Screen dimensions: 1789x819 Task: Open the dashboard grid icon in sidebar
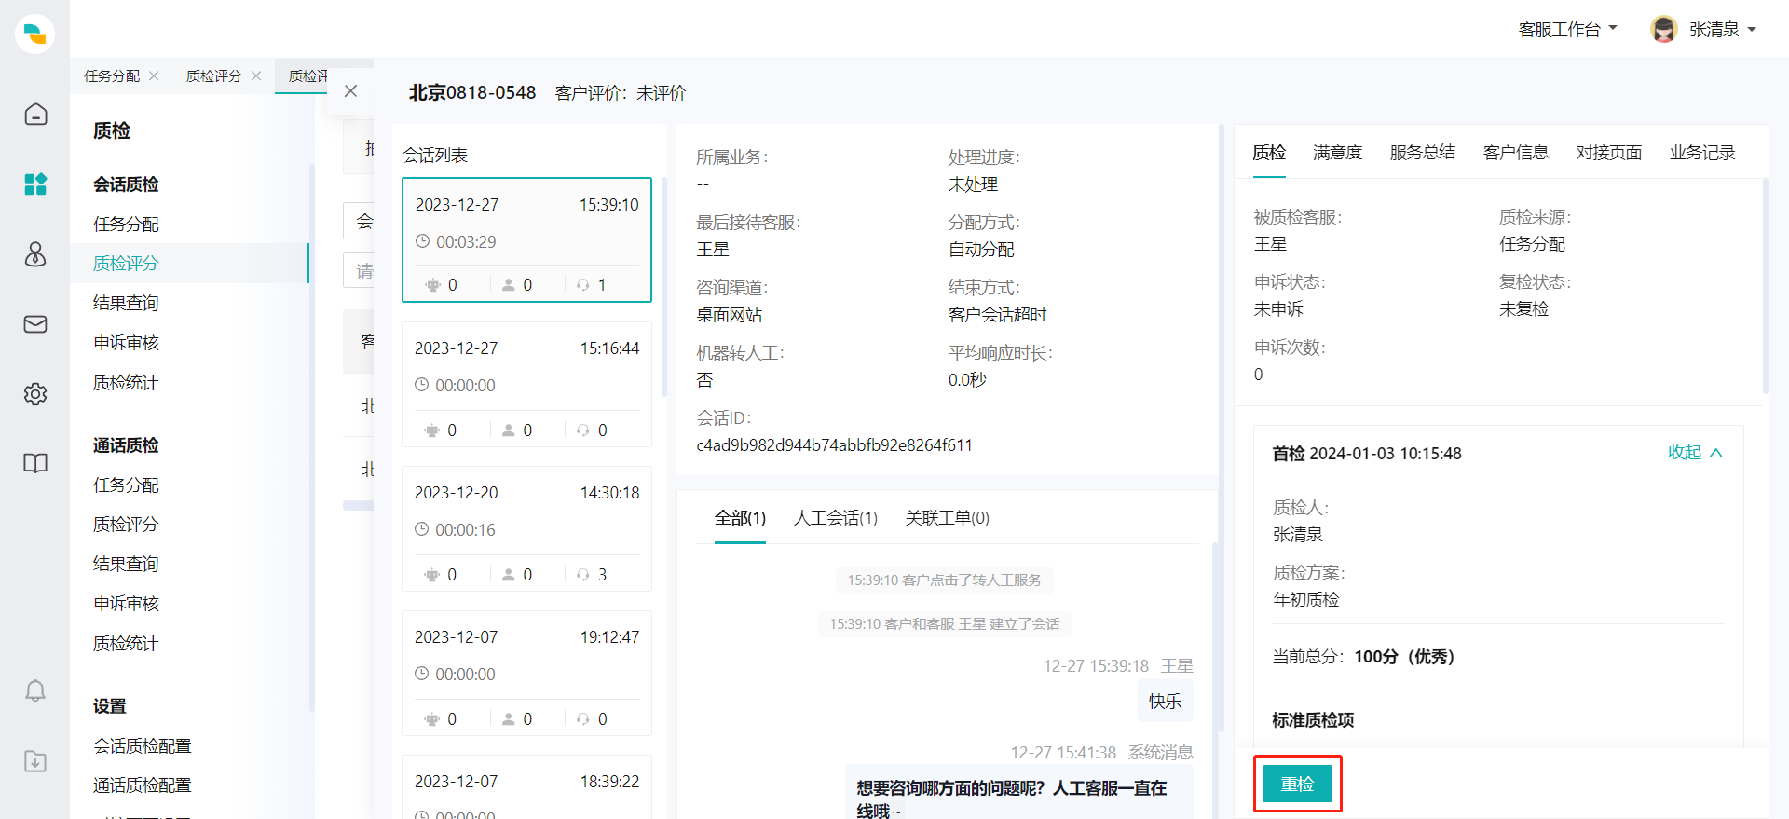(35, 184)
